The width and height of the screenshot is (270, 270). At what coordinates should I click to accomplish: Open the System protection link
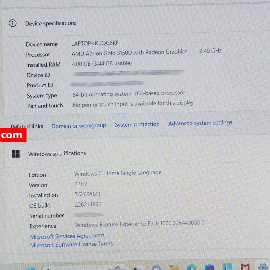[x=137, y=124]
